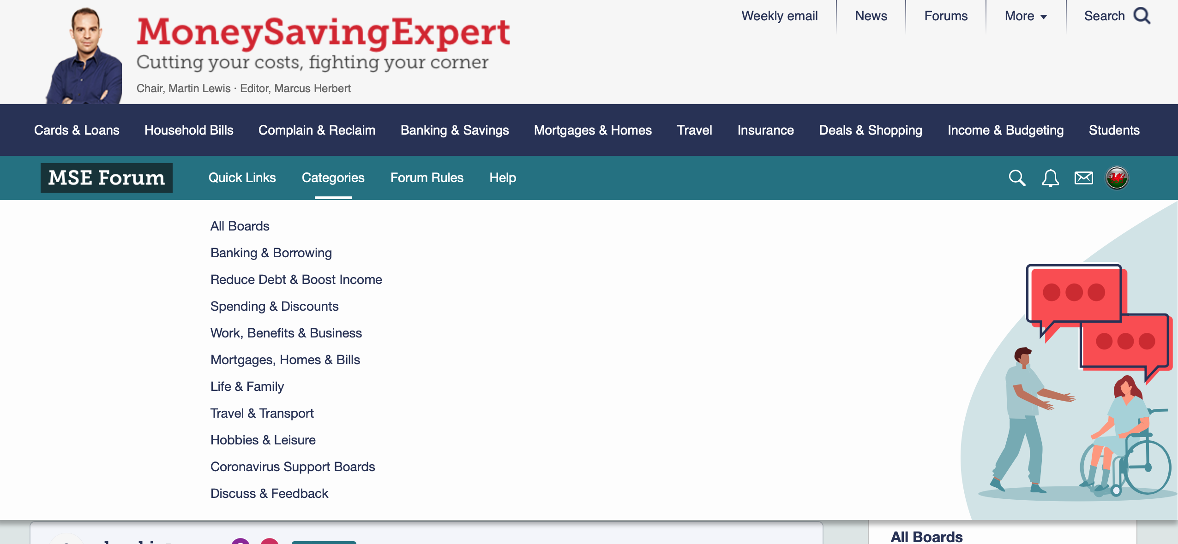Open the notifications bell icon

coord(1050,178)
